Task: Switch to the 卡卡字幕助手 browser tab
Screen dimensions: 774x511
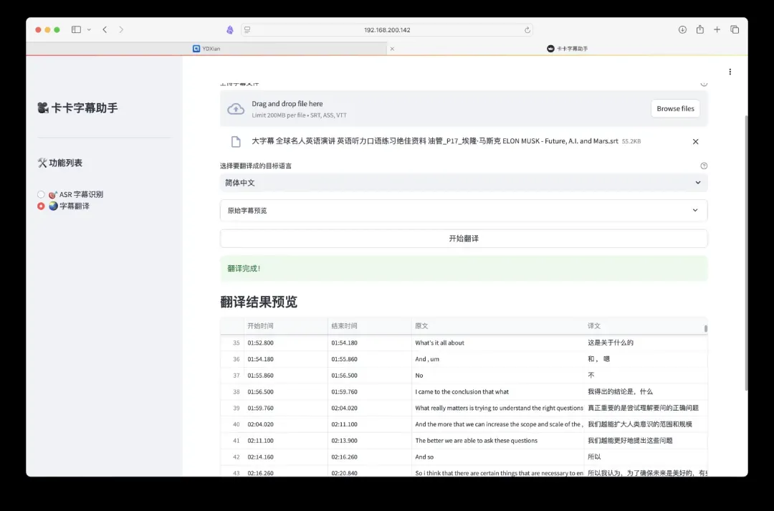Action: [x=568, y=49]
